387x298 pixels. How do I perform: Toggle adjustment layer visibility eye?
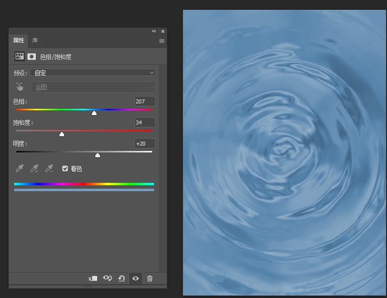[135, 278]
